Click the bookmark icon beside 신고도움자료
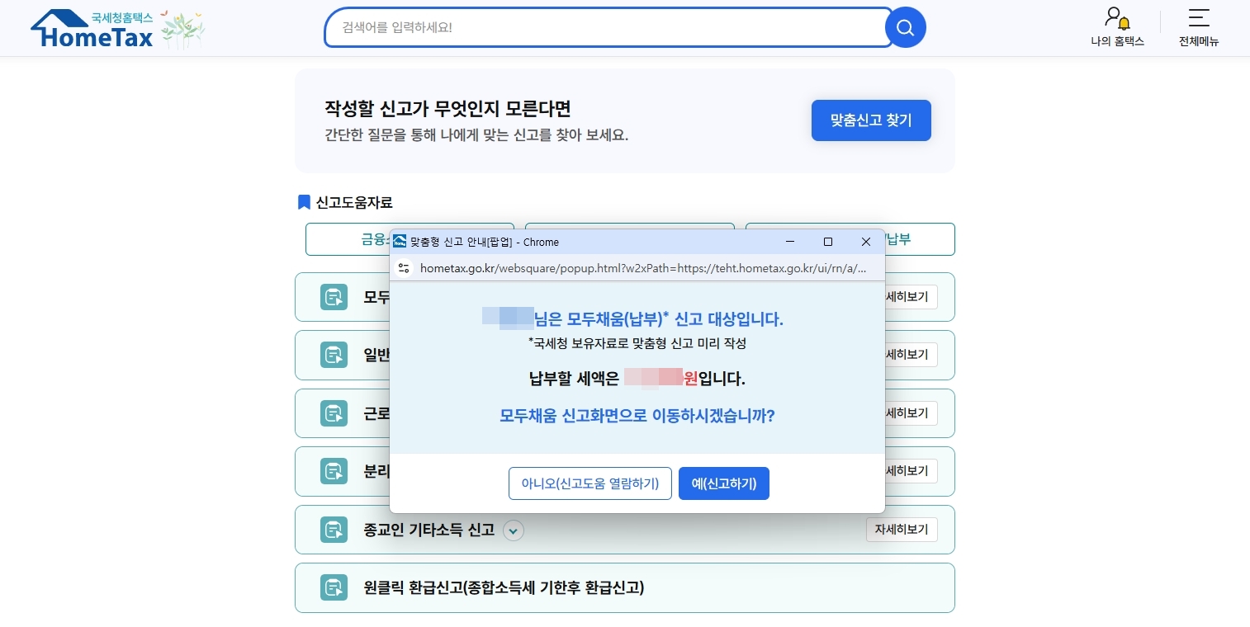The height and width of the screenshot is (627, 1250). (x=304, y=202)
